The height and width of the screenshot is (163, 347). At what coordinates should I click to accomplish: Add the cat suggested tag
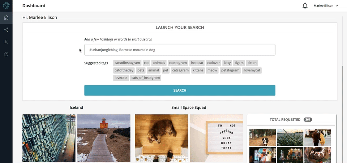point(146,63)
